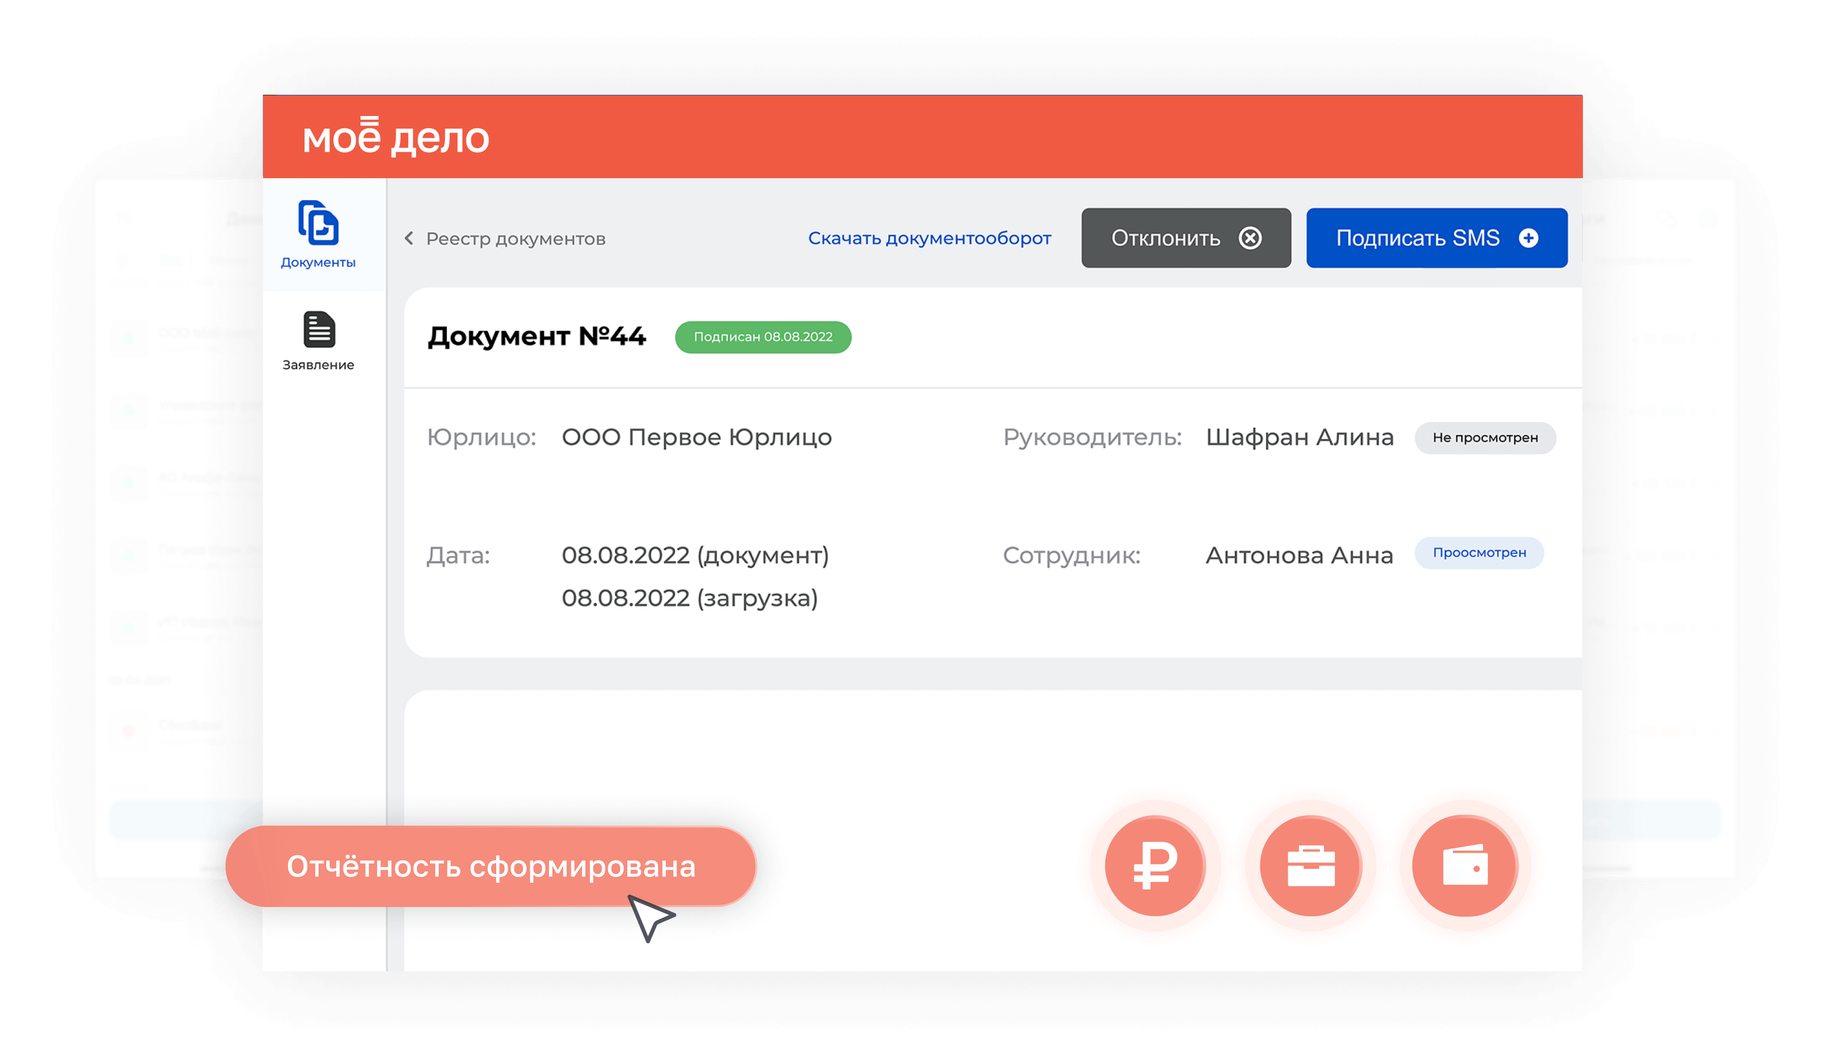Click the plus icon in Подписать SMS

(x=1528, y=238)
